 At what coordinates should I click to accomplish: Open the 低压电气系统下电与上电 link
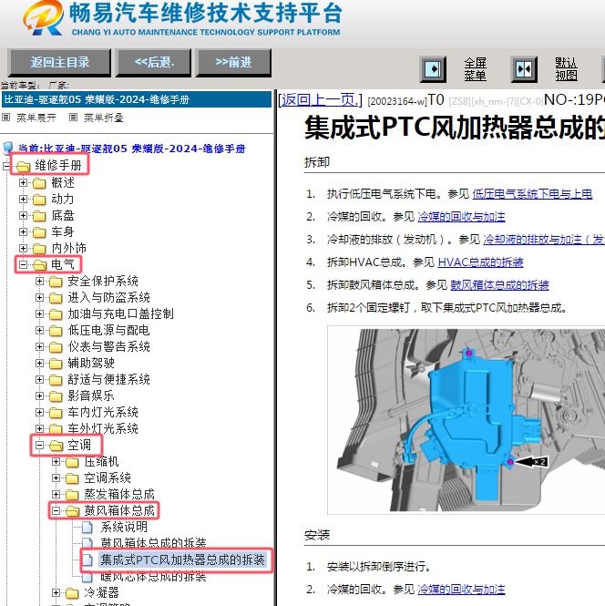point(532,193)
